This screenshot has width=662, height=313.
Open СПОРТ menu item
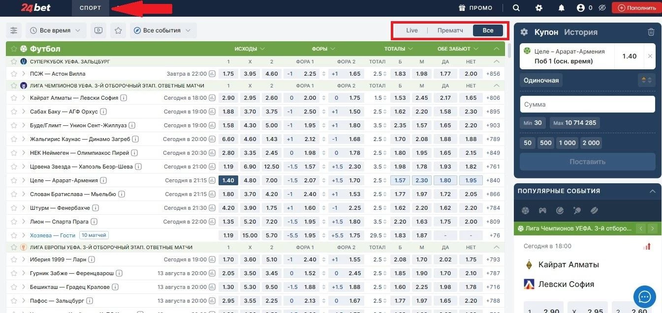pyautogui.click(x=91, y=8)
